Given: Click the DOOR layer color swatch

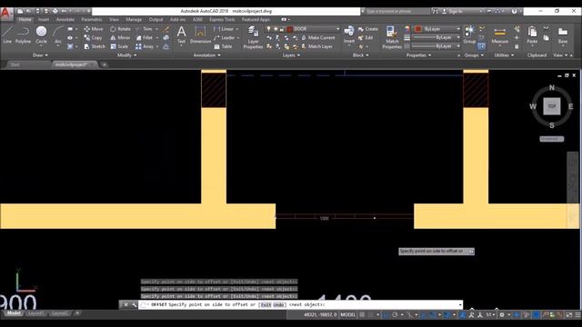Looking at the screenshot, I should (x=290, y=29).
